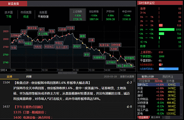Open the 分时 chart period dropdown
Screen dimensions: 184x120
click(4, 70)
